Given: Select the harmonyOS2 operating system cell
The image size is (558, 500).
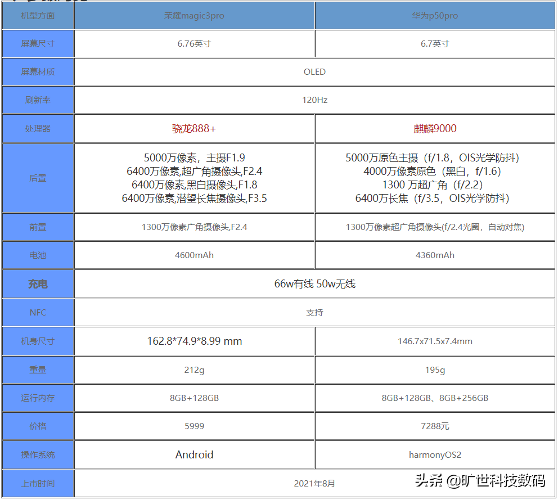Looking at the screenshot, I should click(x=435, y=455).
